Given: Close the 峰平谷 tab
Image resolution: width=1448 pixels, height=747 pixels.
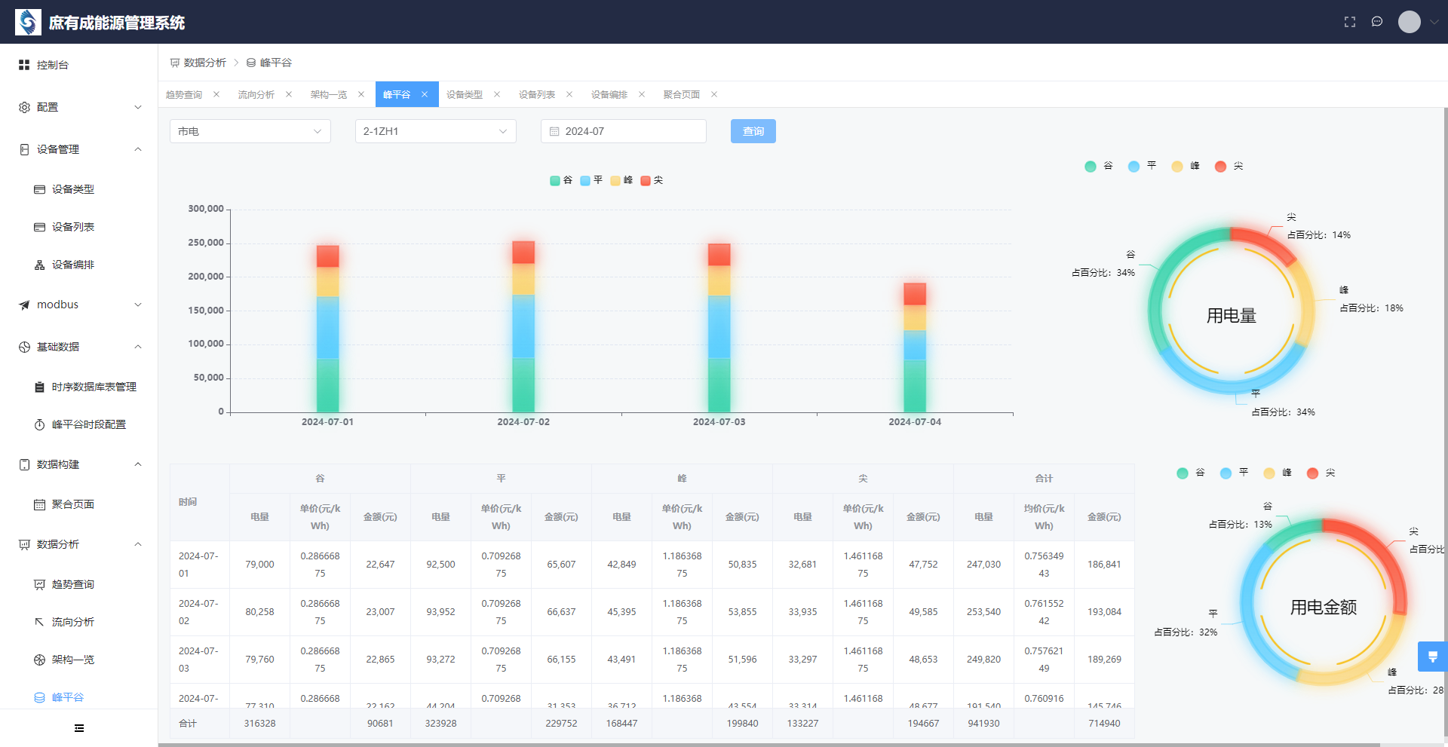Looking at the screenshot, I should tap(425, 94).
